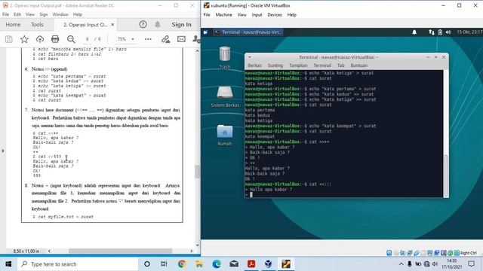Open the Bantuan menu in the terminal

[x=359, y=65]
